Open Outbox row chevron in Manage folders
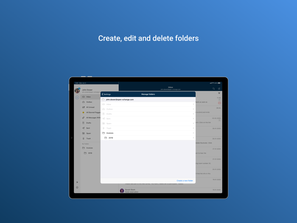297x223 pixels. click(193, 109)
